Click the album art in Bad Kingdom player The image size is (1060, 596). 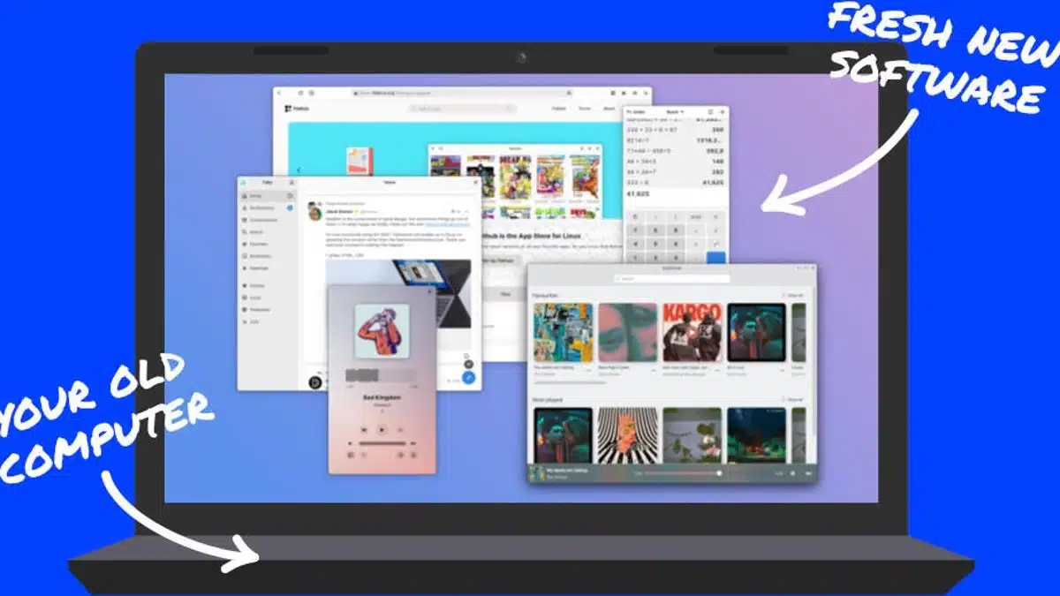pos(382,331)
